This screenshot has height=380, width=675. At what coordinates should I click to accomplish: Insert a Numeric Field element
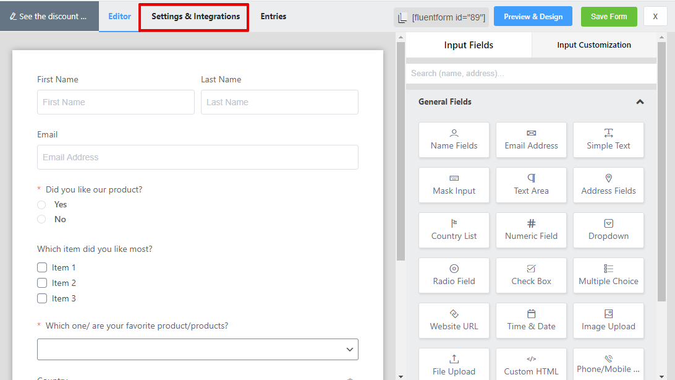(531, 230)
